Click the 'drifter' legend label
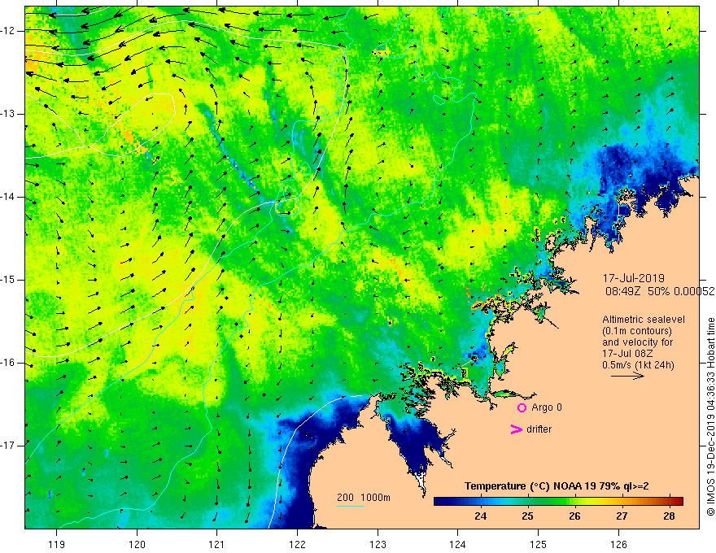716x553 pixels. [539, 429]
